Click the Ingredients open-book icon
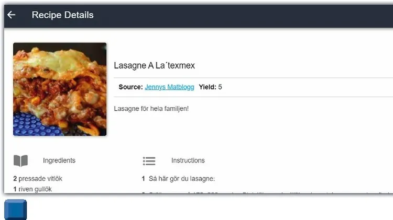This screenshot has width=393, height=220. [20, 160]
